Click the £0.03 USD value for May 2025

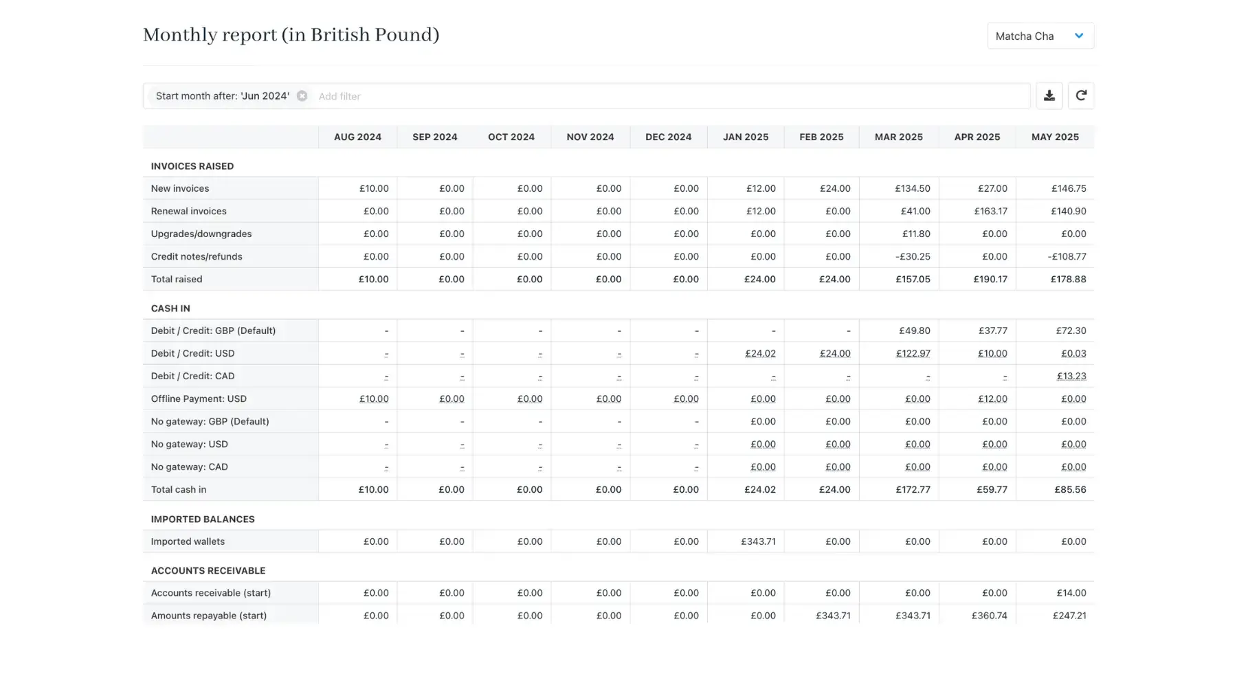click(x=1073, y=353)
